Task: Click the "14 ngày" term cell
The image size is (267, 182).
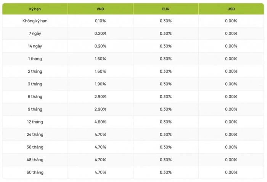Action: pos(35,46)
